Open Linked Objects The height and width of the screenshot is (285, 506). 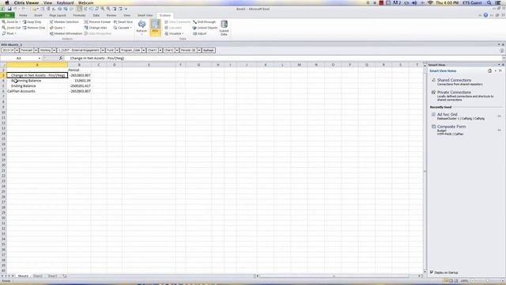(x=205, y=28)
